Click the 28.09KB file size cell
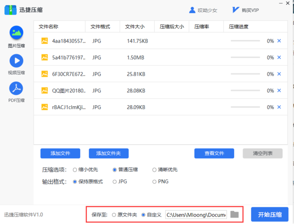This screenshot has width=294, height=224. [x=136, y=107]
